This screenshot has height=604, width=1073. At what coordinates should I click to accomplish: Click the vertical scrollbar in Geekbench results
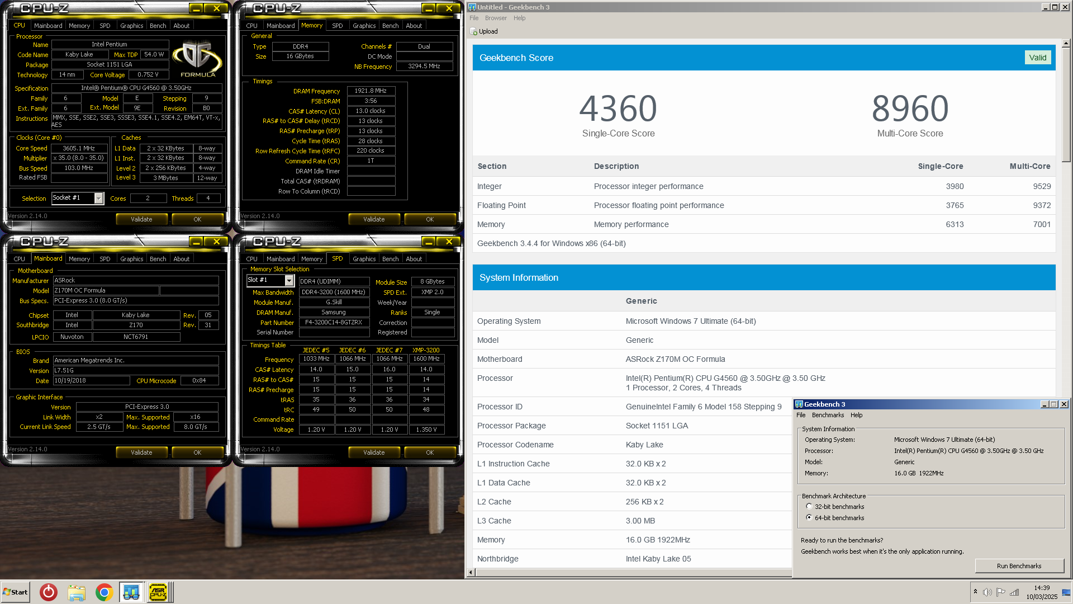click(1066, 105)
